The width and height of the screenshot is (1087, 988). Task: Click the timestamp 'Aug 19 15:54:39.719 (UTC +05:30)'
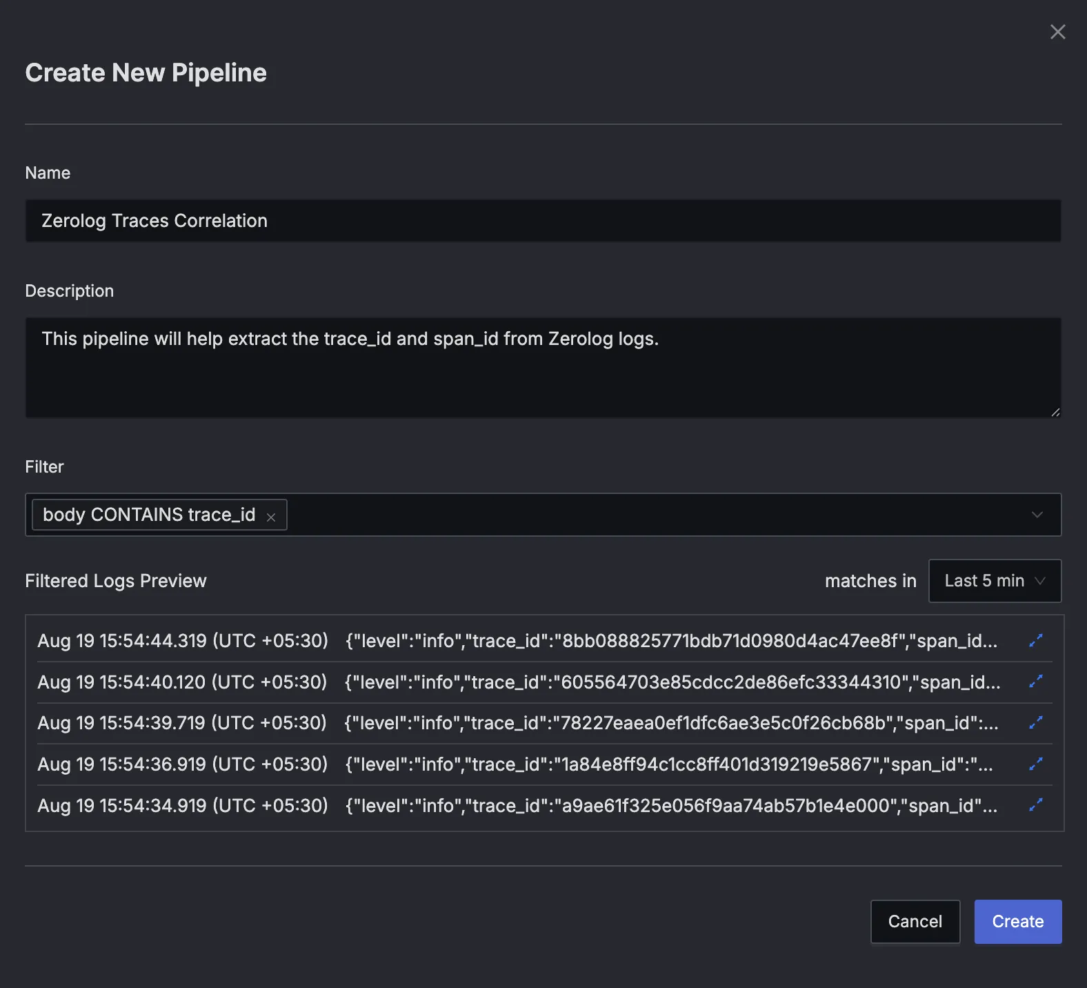[182, 723]
